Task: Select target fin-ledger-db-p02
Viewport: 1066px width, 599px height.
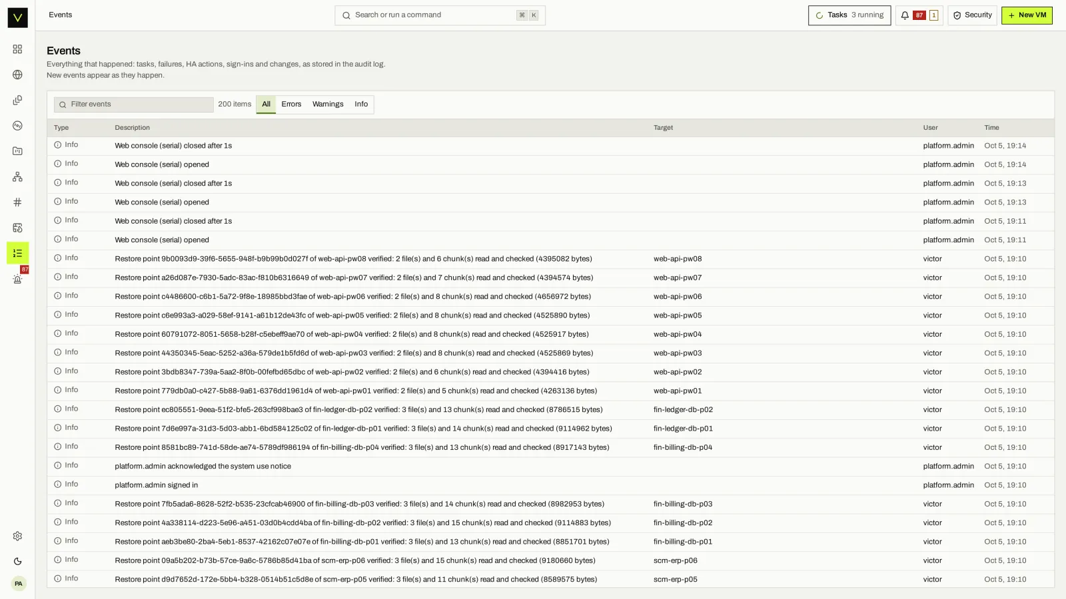Action: coord(683,410)
